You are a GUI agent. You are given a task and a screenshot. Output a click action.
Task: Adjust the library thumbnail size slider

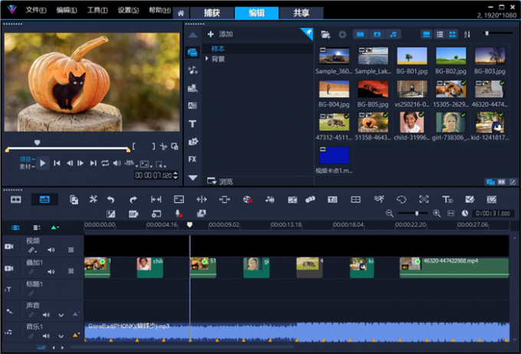coord(487,33)
